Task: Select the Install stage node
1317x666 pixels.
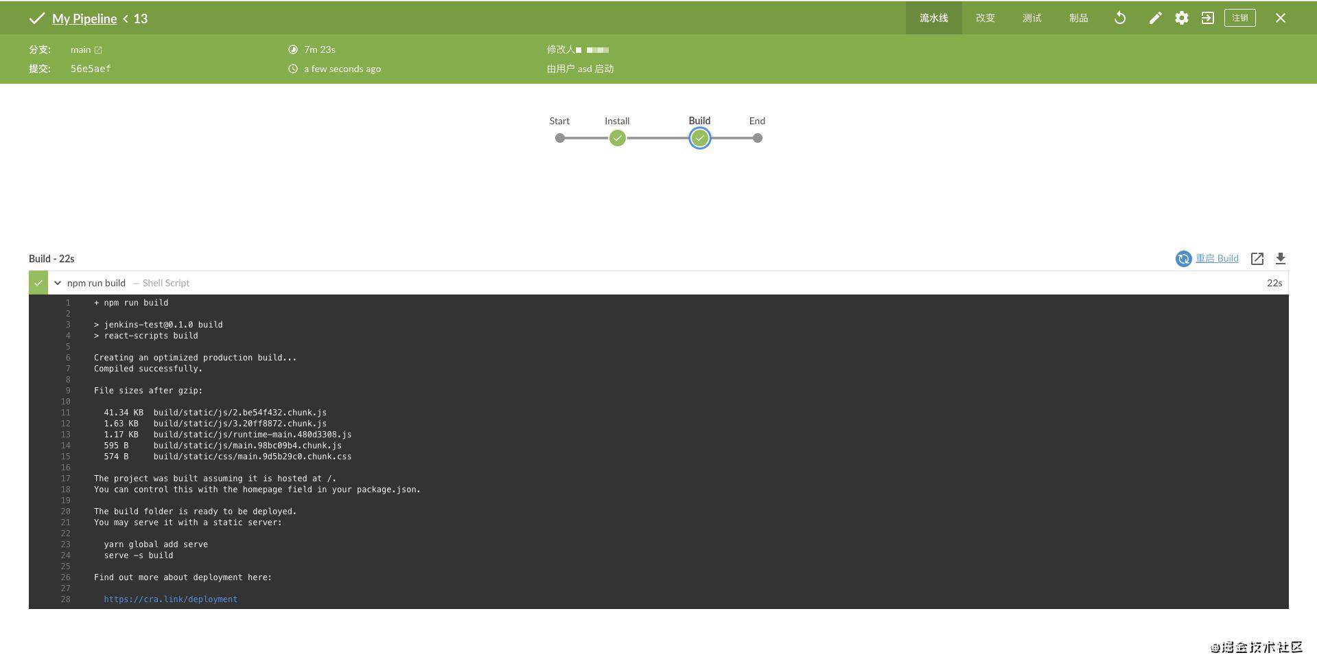Action: click(617, 138)
